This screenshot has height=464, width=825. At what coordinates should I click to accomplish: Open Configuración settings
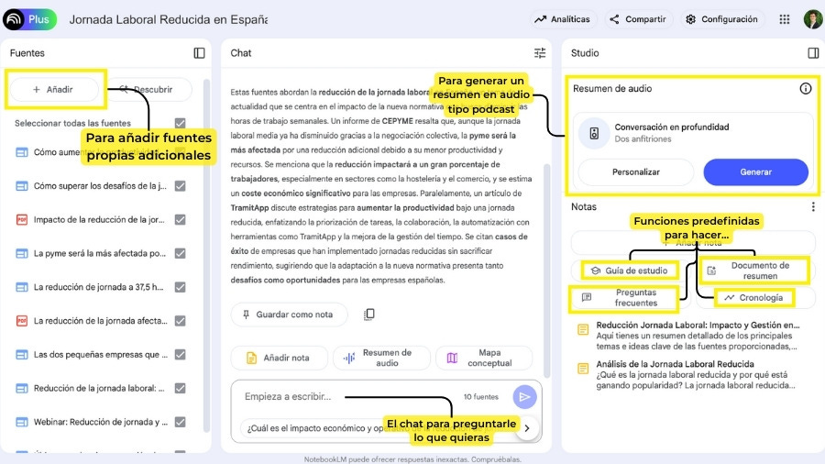click(722, 19)
